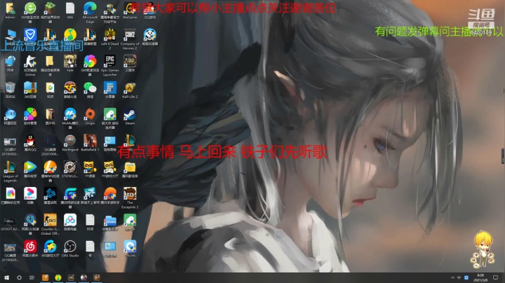Launch YY语音 voice chat icon
The height and width of the screenshot is (283, 505).
click(x=90, y=167)
